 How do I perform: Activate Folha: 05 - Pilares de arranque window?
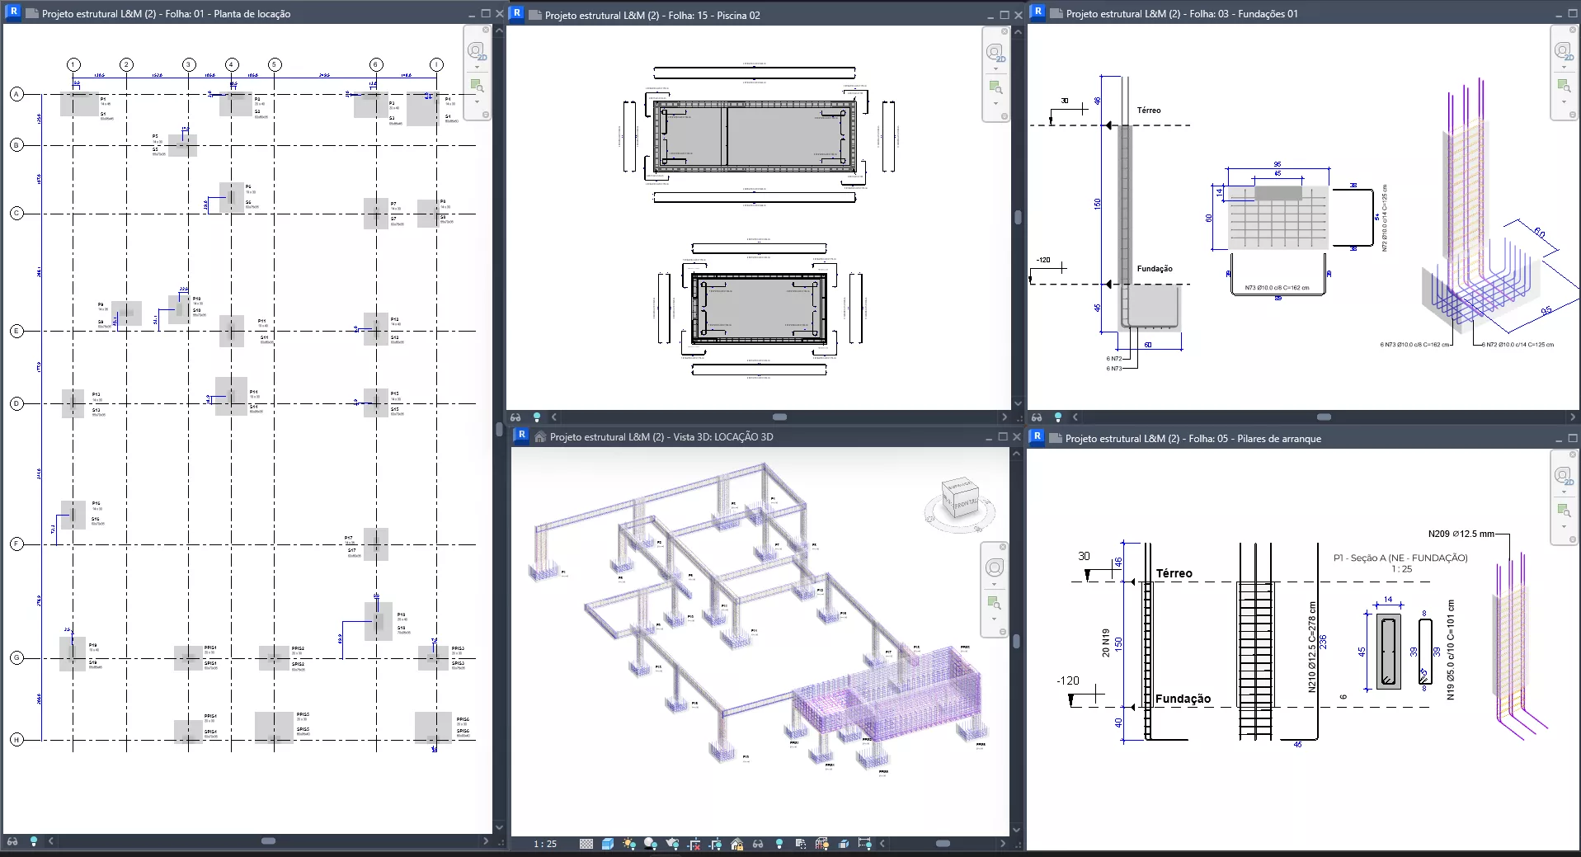pos(1193,439)
